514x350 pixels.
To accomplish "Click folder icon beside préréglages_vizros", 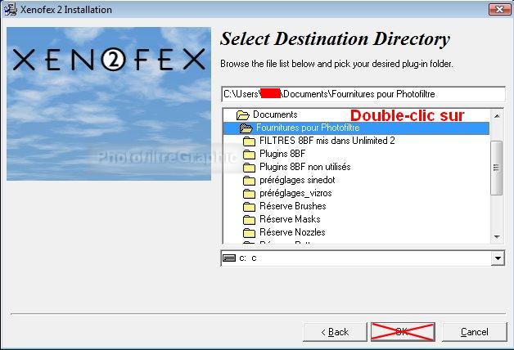I will click(x=249, y=194).
